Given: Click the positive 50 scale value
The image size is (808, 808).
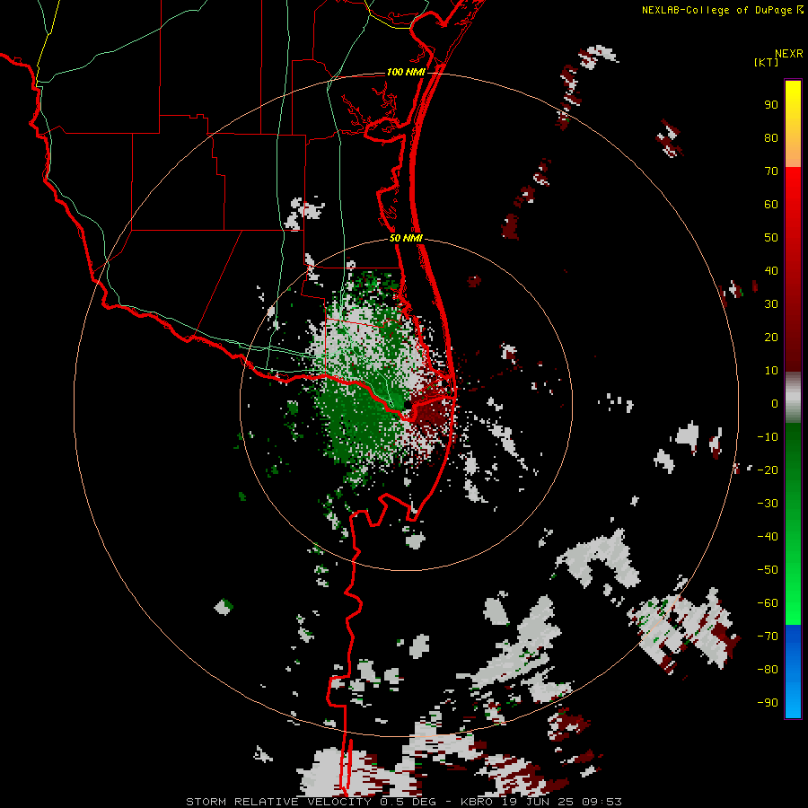Looking at the screenshot, I should (x=771, y=238).
